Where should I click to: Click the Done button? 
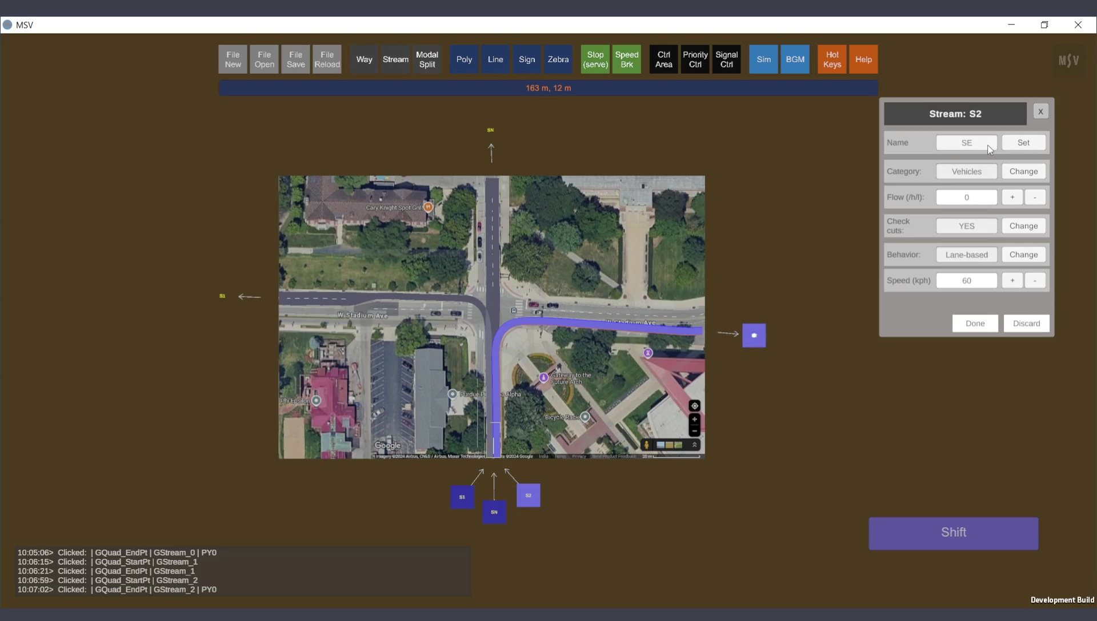pos(975,324)
